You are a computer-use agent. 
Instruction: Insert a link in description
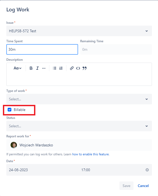(x=72, y=68)
